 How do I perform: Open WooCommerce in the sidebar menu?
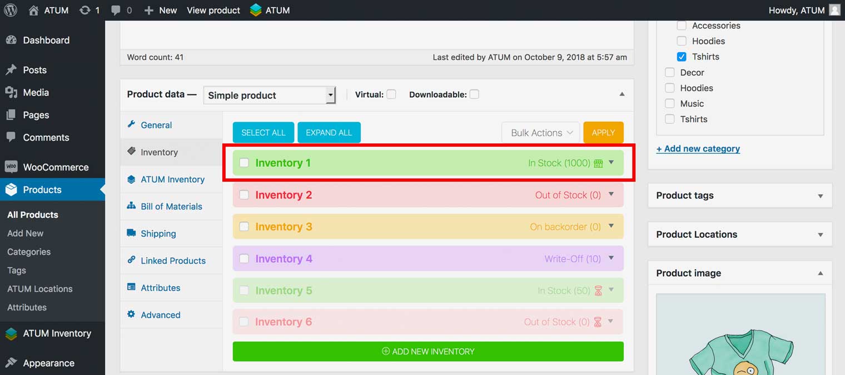point(55,167)
